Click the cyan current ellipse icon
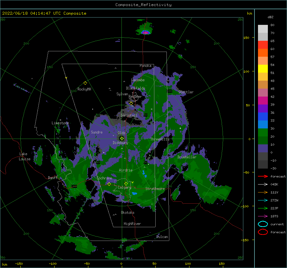This screenshot has width=287, height=268. (263, 224)
